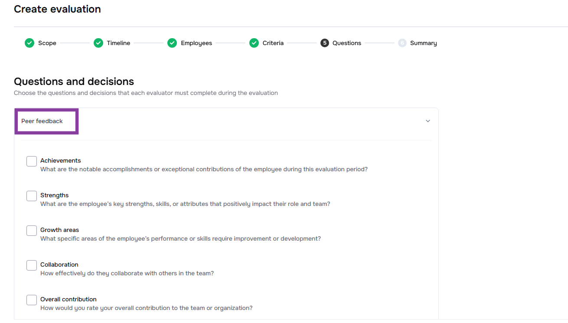Return to the Criteria step label
Screen dimensions: 568x323
pos(273,43)
